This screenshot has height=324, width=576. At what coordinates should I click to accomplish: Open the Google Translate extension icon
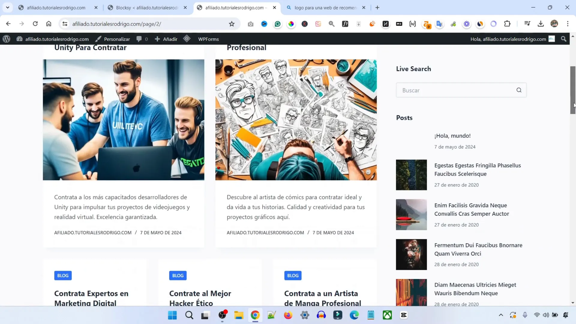(439, 24)
